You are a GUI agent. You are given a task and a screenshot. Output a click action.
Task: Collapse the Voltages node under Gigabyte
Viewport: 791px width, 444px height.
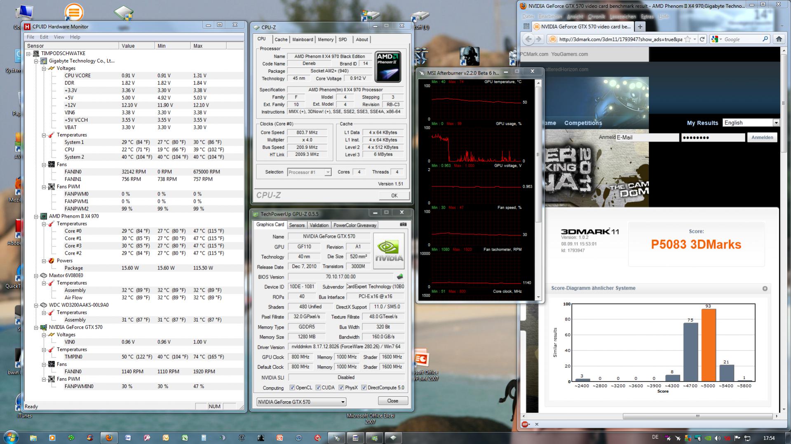point(44,68)
